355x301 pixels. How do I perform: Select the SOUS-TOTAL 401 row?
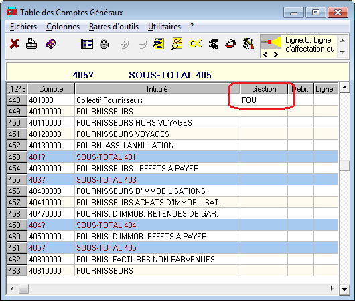point(172,157)
